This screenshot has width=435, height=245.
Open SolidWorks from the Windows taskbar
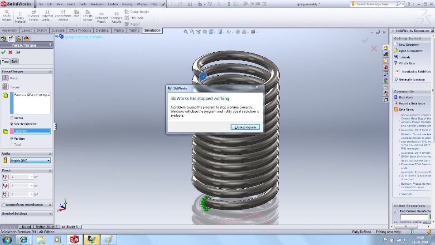click(x=74, y=240)
